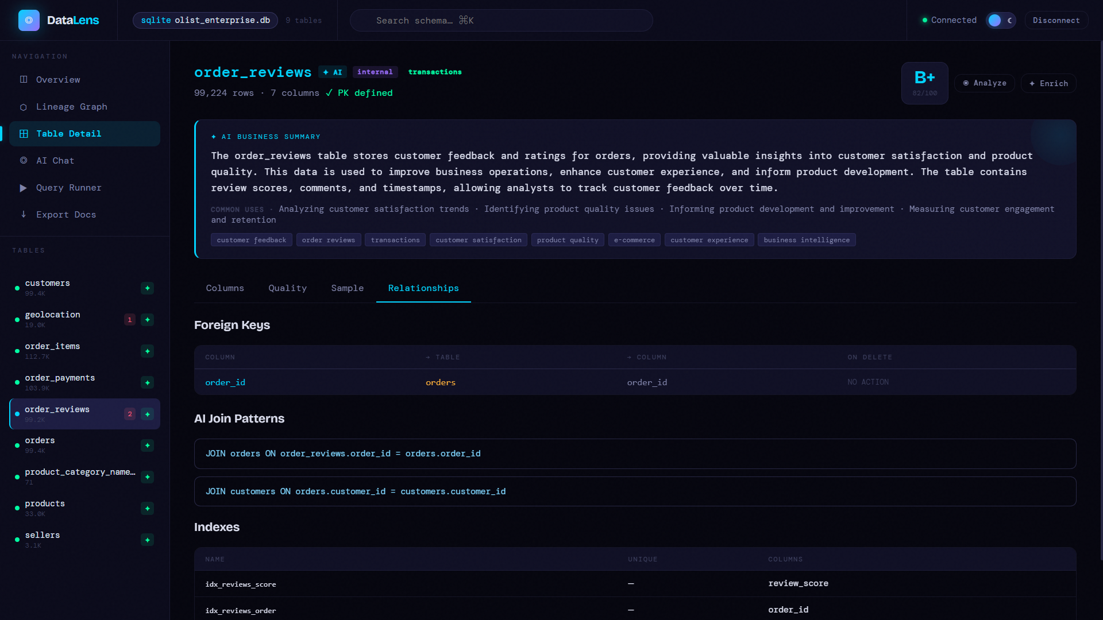This screenshot has height=620, width=1103.
Task: Click sparkle icon next to product_category_name table
Action: pyautogui.click(x=148, y=477)
